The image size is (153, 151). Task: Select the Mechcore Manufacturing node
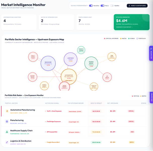pos(48,63)
